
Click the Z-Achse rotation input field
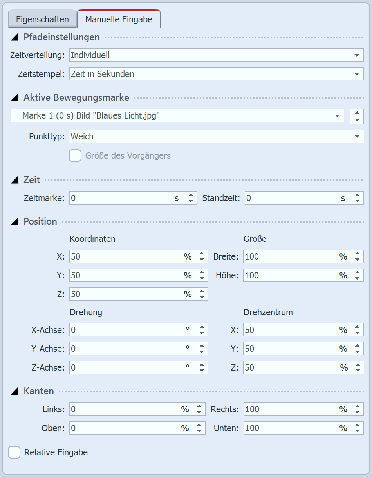tap(125, 368)
